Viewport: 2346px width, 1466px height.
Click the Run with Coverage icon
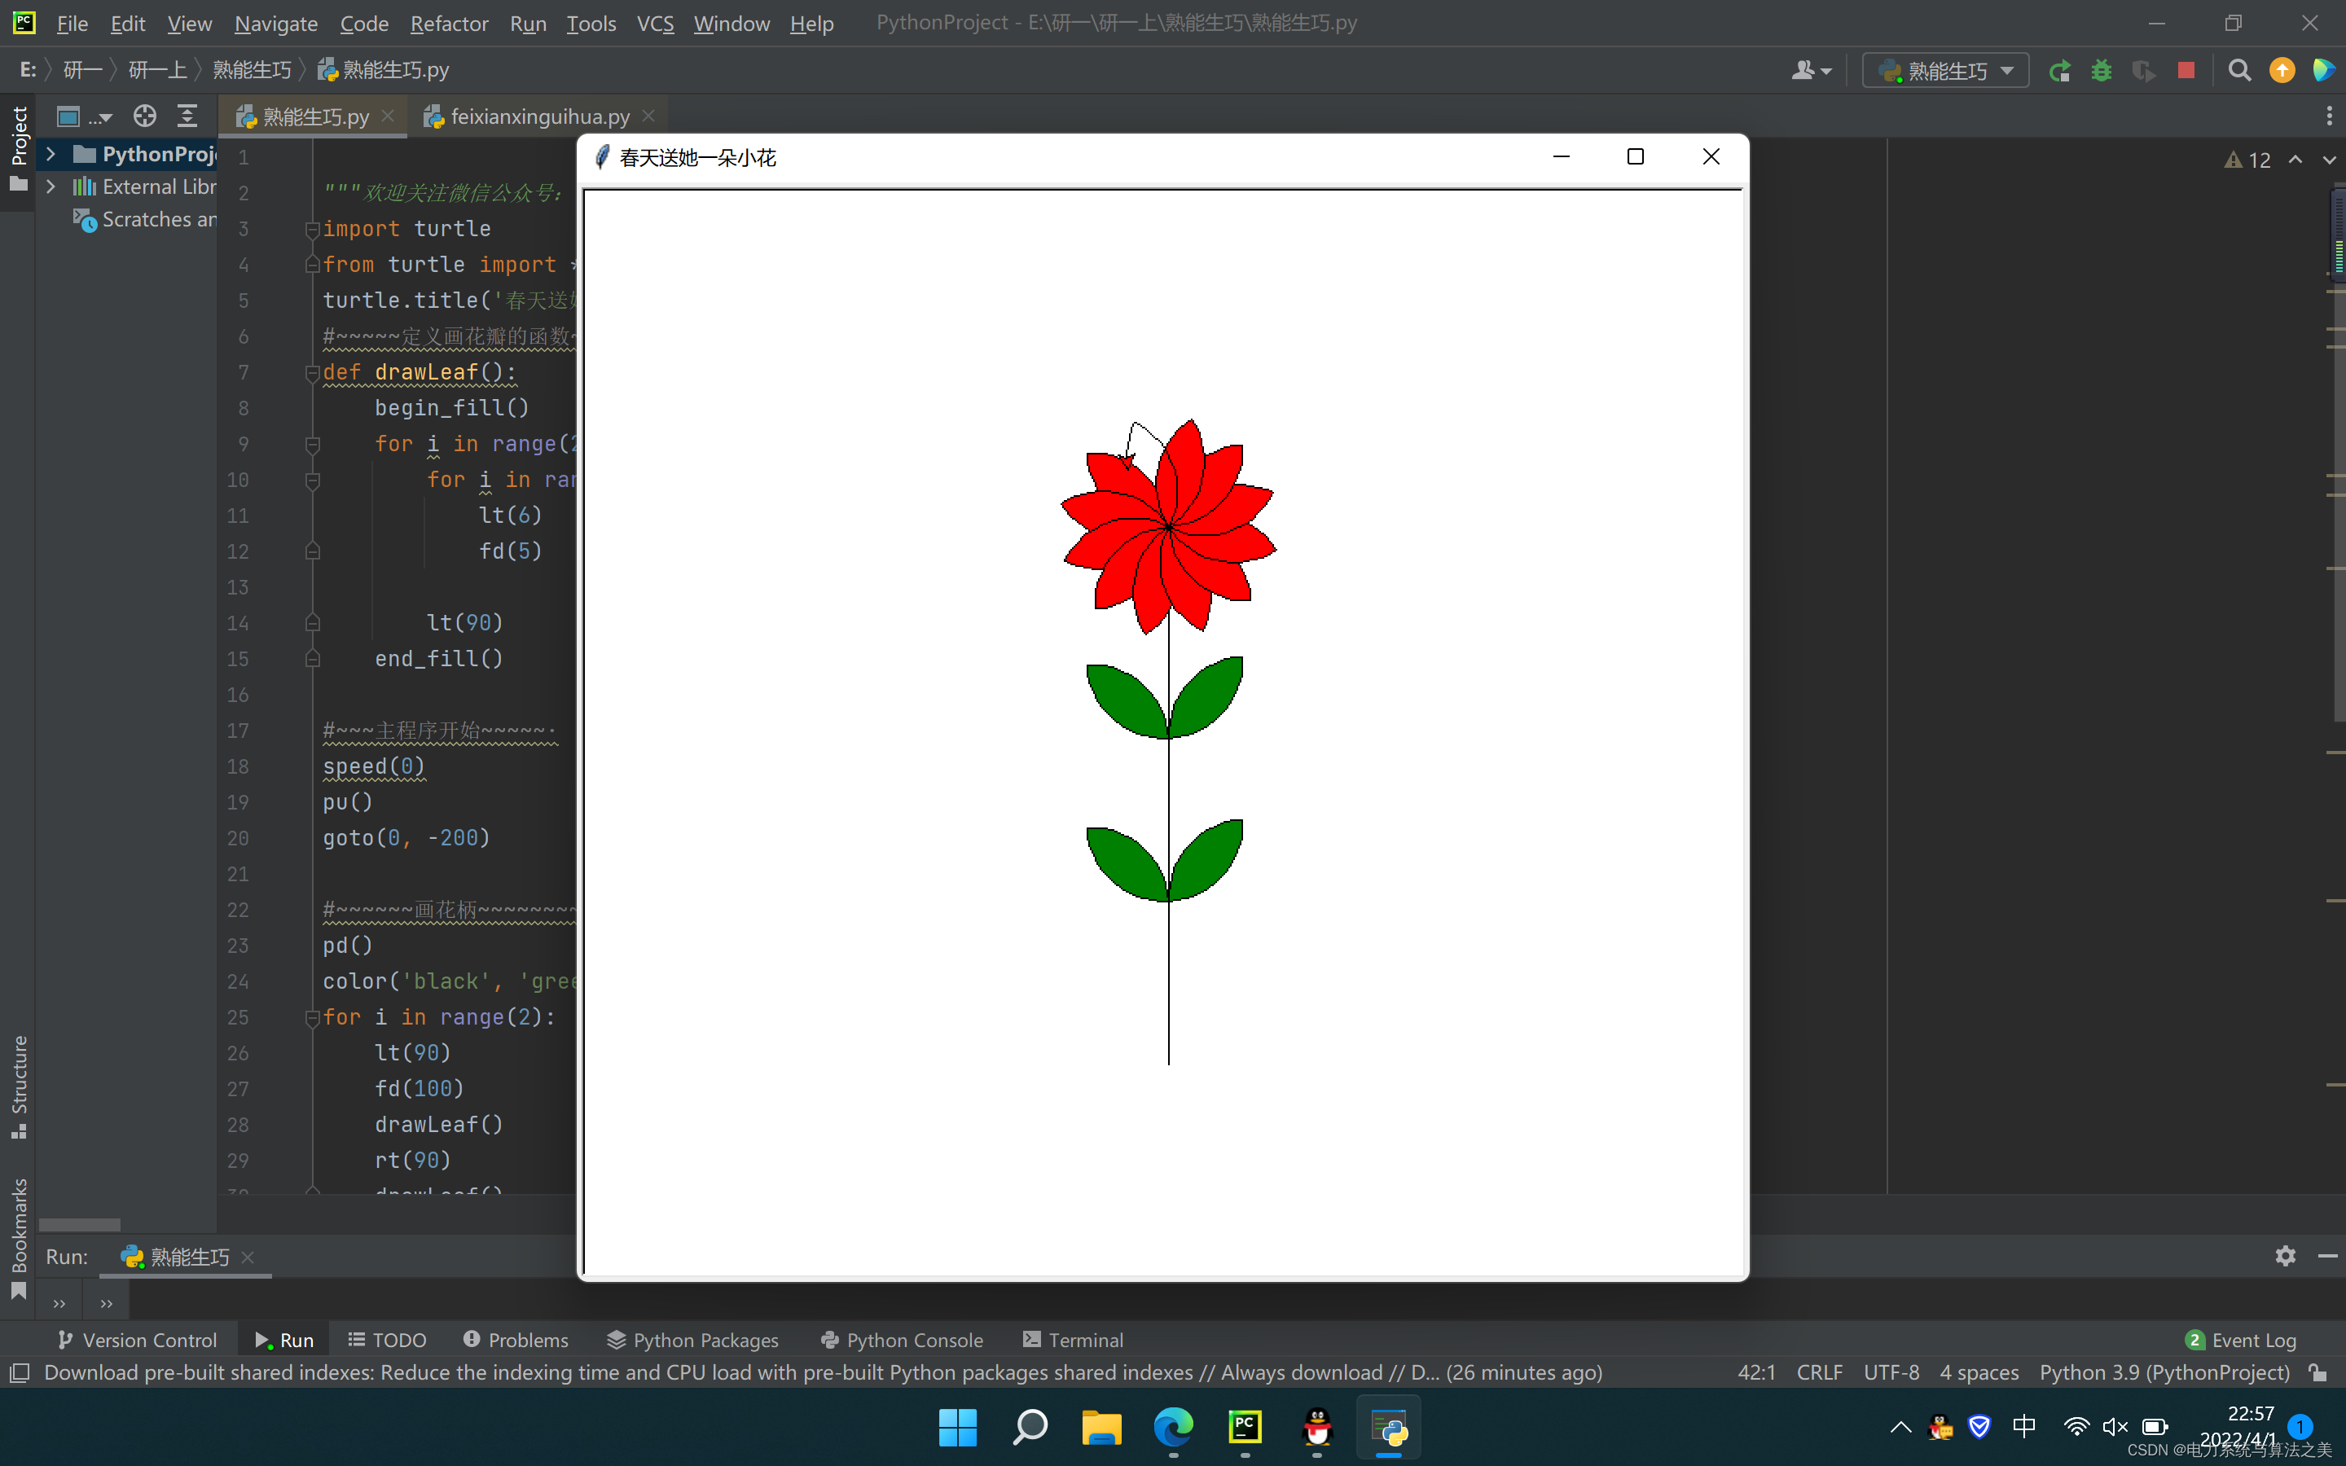tap(2142, 71)
